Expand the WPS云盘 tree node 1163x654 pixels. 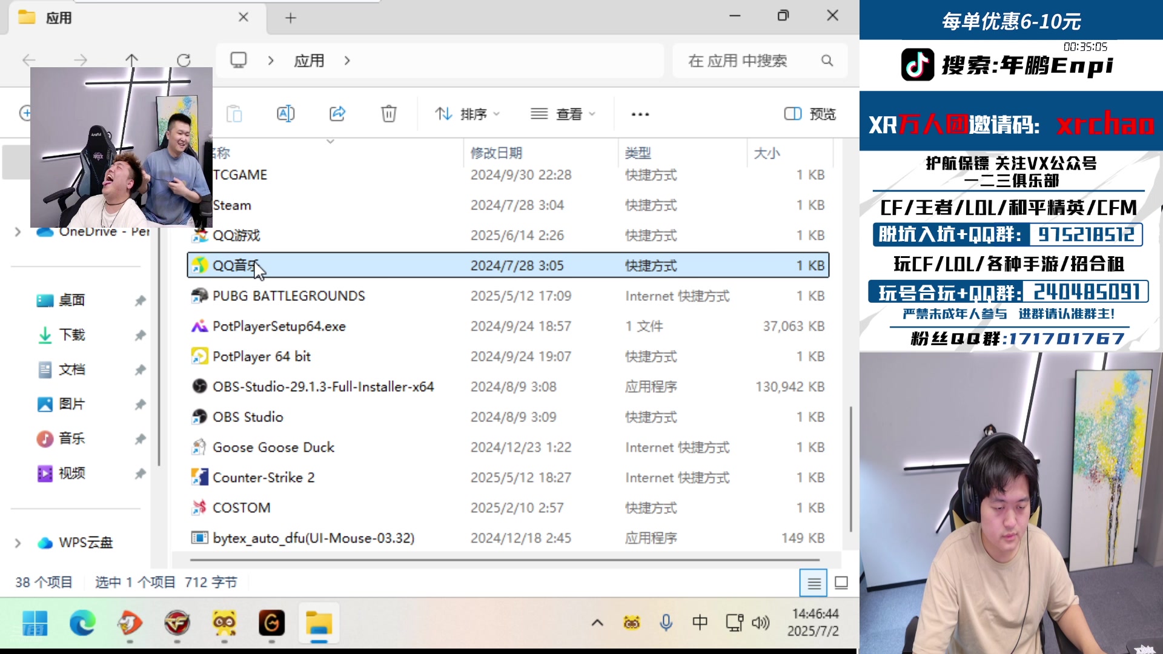pos(18,543)
